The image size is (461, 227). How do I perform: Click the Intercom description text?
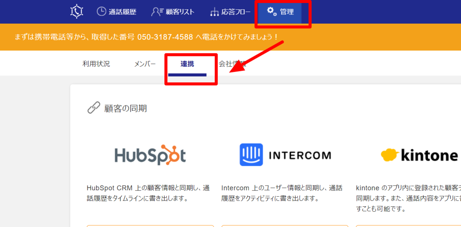click(x=282, y=193)
